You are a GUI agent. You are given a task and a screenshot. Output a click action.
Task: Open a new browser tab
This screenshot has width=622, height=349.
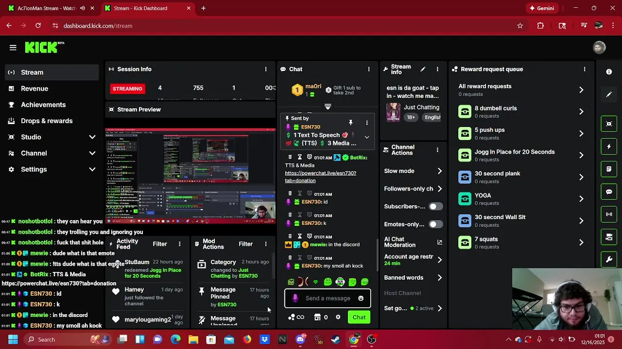pyautogui.click(x=204, y=8)
